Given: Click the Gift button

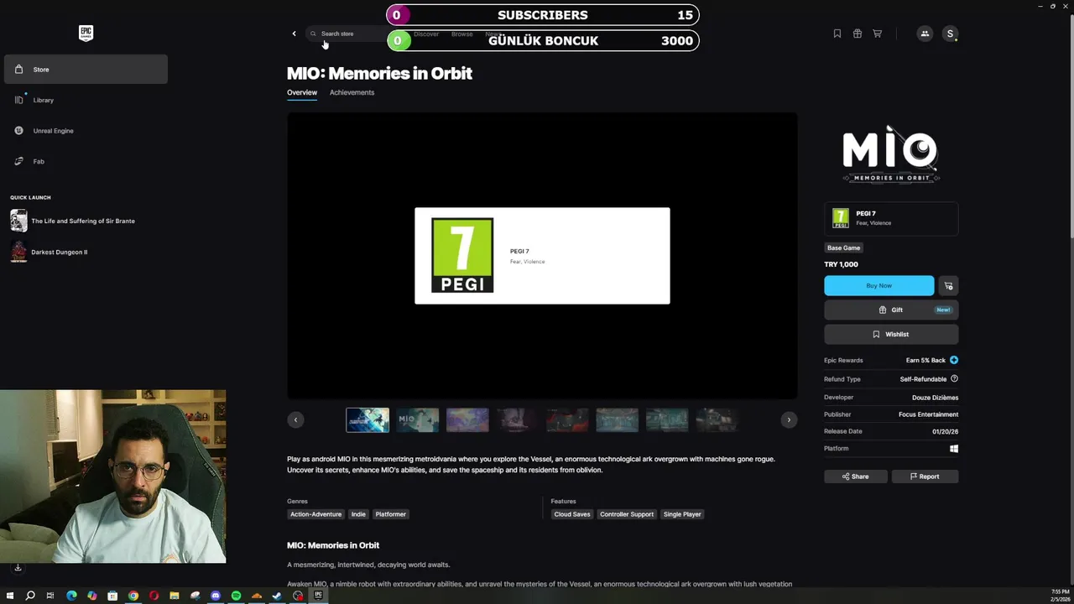Looking at the screenshot, I should pyautogui.click(x=891, y=310).
